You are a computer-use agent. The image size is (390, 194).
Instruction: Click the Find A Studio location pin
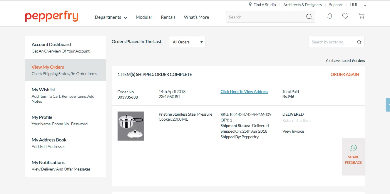pyautogui.click(x=250, y=5)
